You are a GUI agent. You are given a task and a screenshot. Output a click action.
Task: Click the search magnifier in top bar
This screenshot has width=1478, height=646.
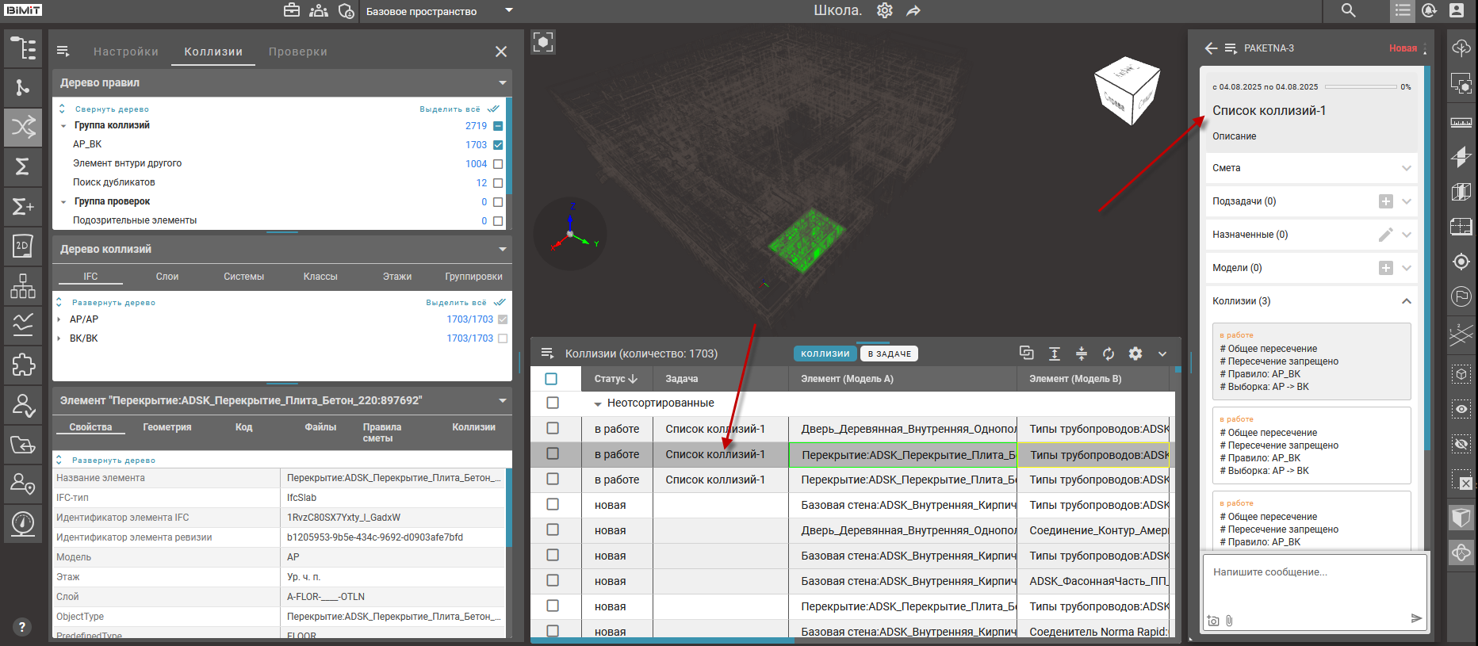[x=1348, y=11]
